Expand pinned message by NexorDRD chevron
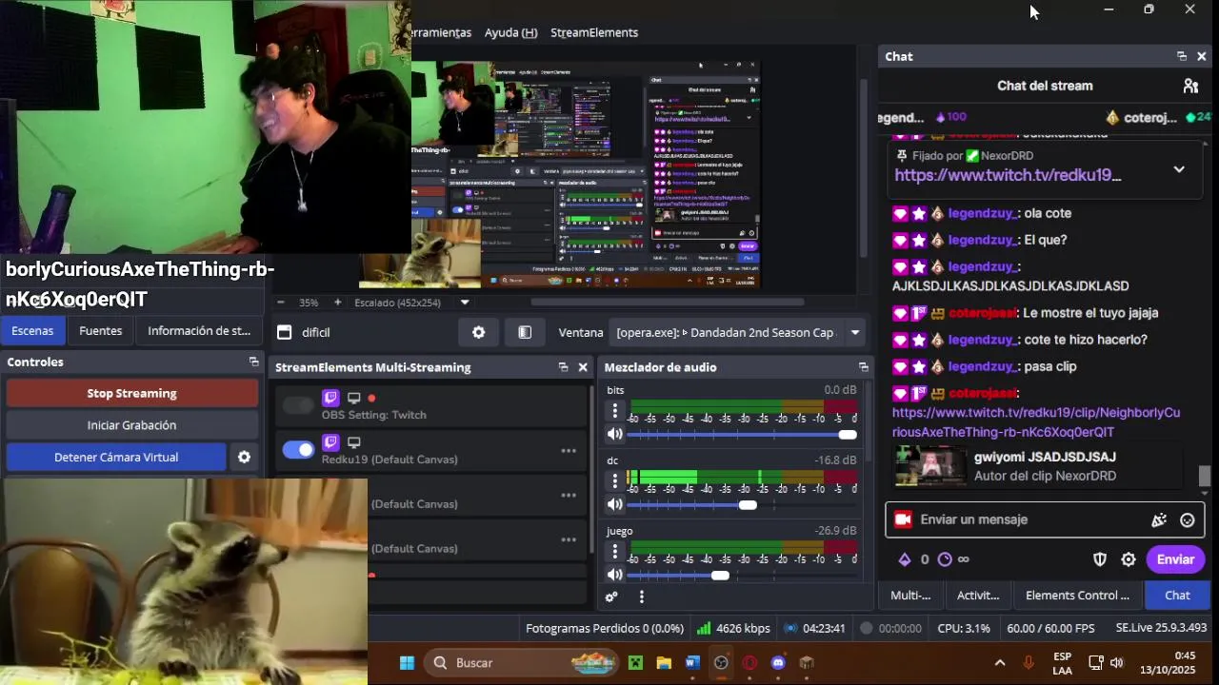The width and height of the screenshot is (1219, 685). coord(1179,169)
